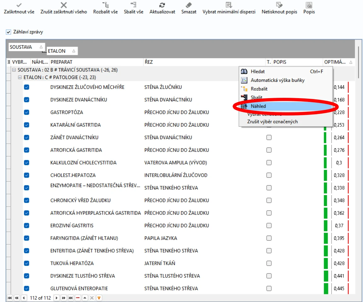Viewport: 363px width, 302px height.
Task: Toggle the Záhlaví zprávy checkbox
Action: 8,32
